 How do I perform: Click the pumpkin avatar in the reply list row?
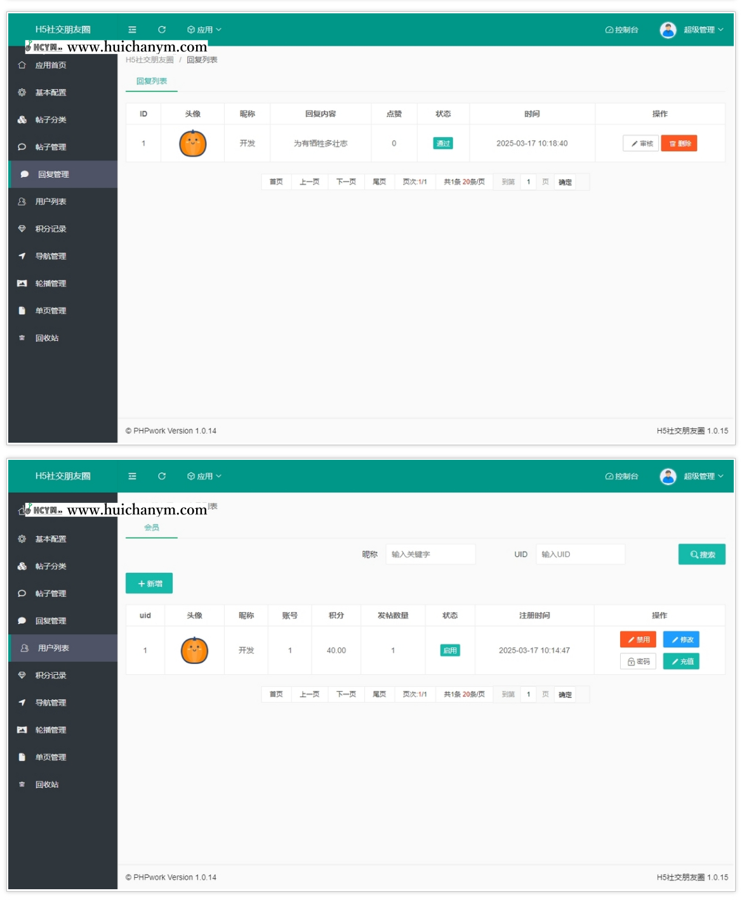coord(193,143)
